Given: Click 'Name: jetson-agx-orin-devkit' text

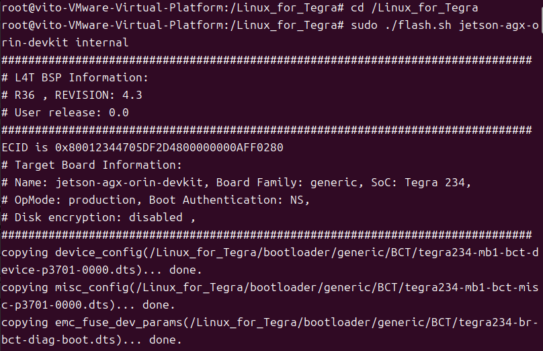Looking at the screenshot, I should tap(108, 183).
